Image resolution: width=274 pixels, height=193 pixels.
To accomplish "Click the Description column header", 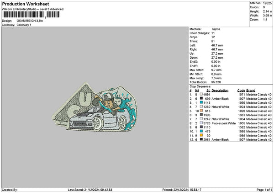I will (220, 91).
